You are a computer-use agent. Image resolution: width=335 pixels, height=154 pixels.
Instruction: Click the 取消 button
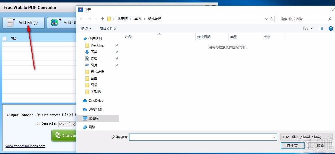[320, 146]
